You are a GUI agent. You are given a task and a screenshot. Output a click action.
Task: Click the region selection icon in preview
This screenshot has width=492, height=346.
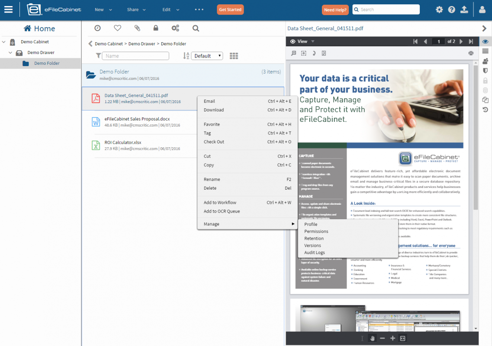[304, 53]
